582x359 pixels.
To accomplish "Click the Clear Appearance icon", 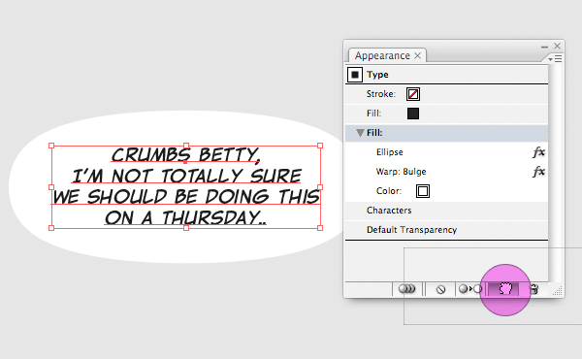I will tap(440, 289).
